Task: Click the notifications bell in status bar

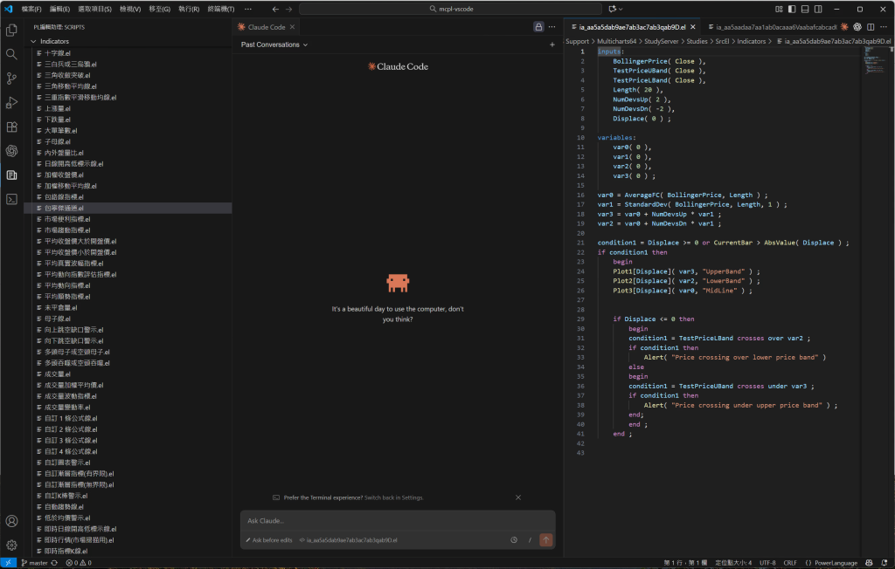Action: (885, 563)
